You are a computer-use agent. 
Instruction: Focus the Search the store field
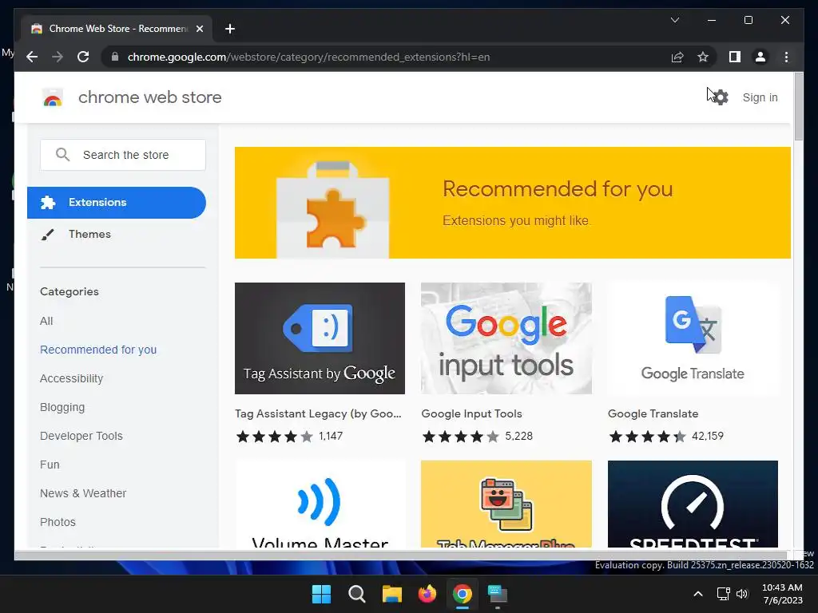click(x=122, y=155)
